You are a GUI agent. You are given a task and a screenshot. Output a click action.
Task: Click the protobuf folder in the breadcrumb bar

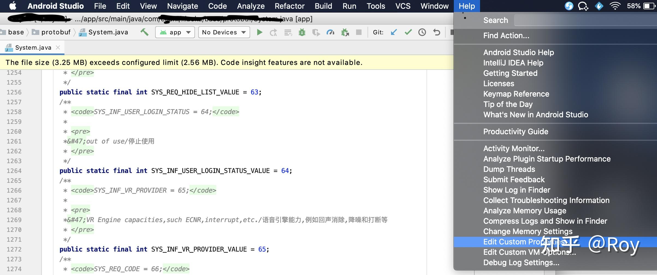(x=56, y=32)
